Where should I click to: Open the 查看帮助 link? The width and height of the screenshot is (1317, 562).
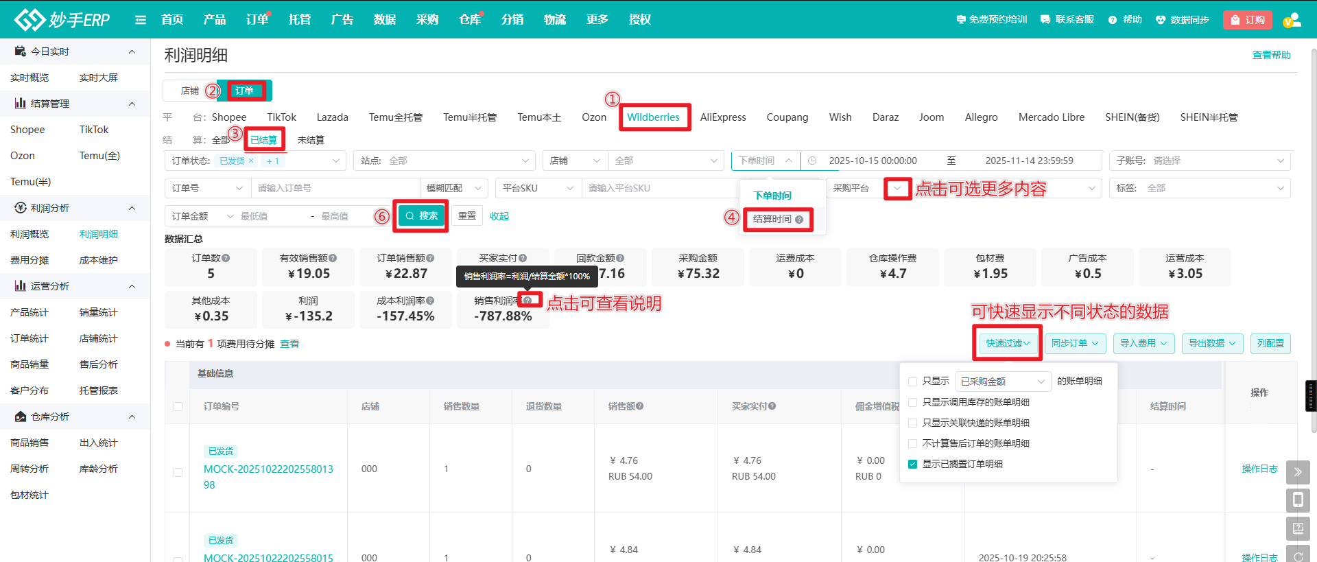(x=1271, y=55)
